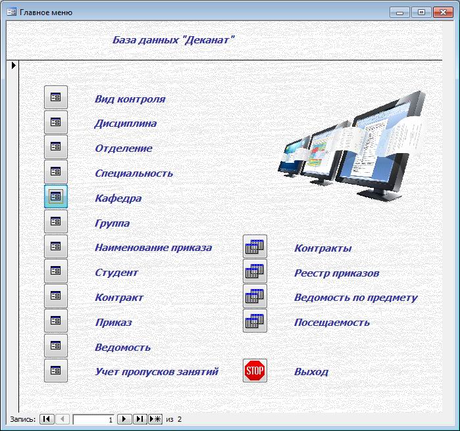Viewport: 460px width, 431px height.
Task: Open the Специальность form icon
Action: coord(56,172)
